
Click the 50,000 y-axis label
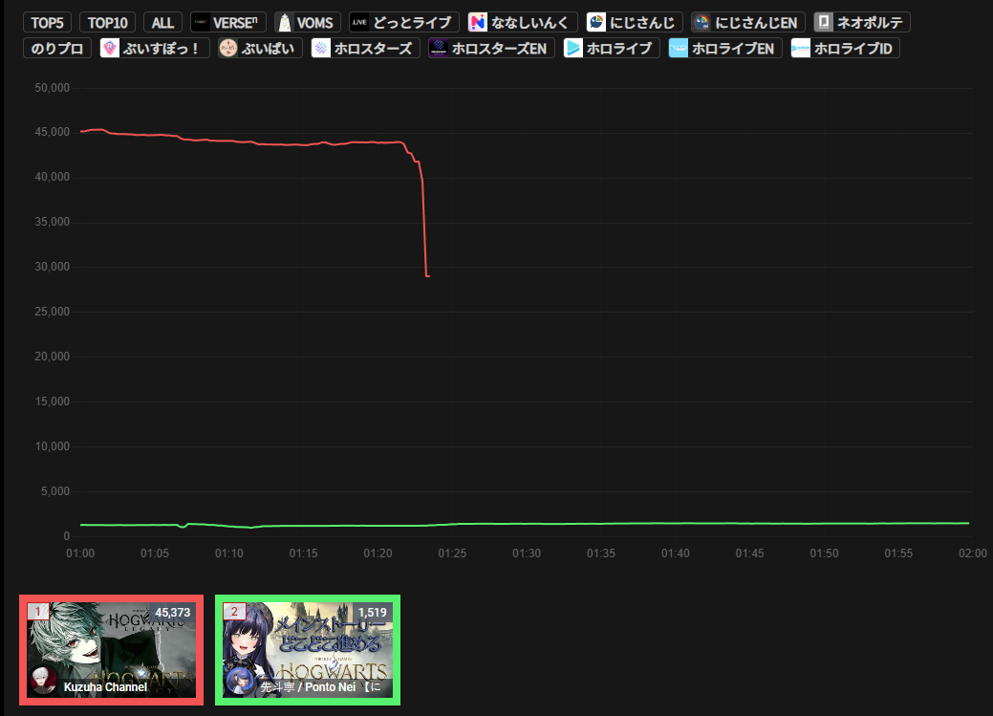(52, 88)
